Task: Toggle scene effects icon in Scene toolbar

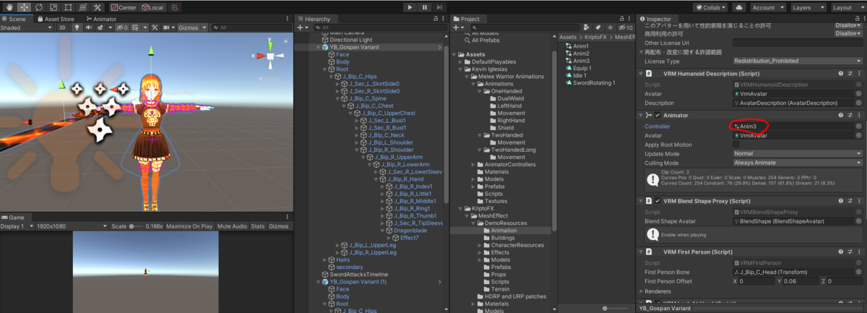Action: click(x=102, y=27)
